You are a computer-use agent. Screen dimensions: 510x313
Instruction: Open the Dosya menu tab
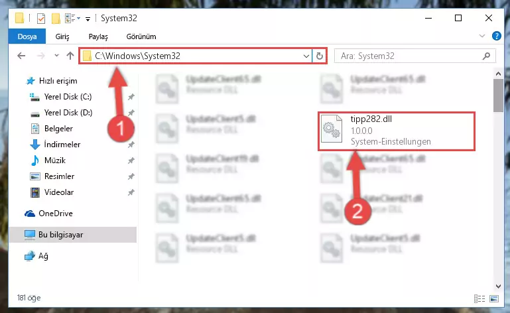(x=27, y=36)
